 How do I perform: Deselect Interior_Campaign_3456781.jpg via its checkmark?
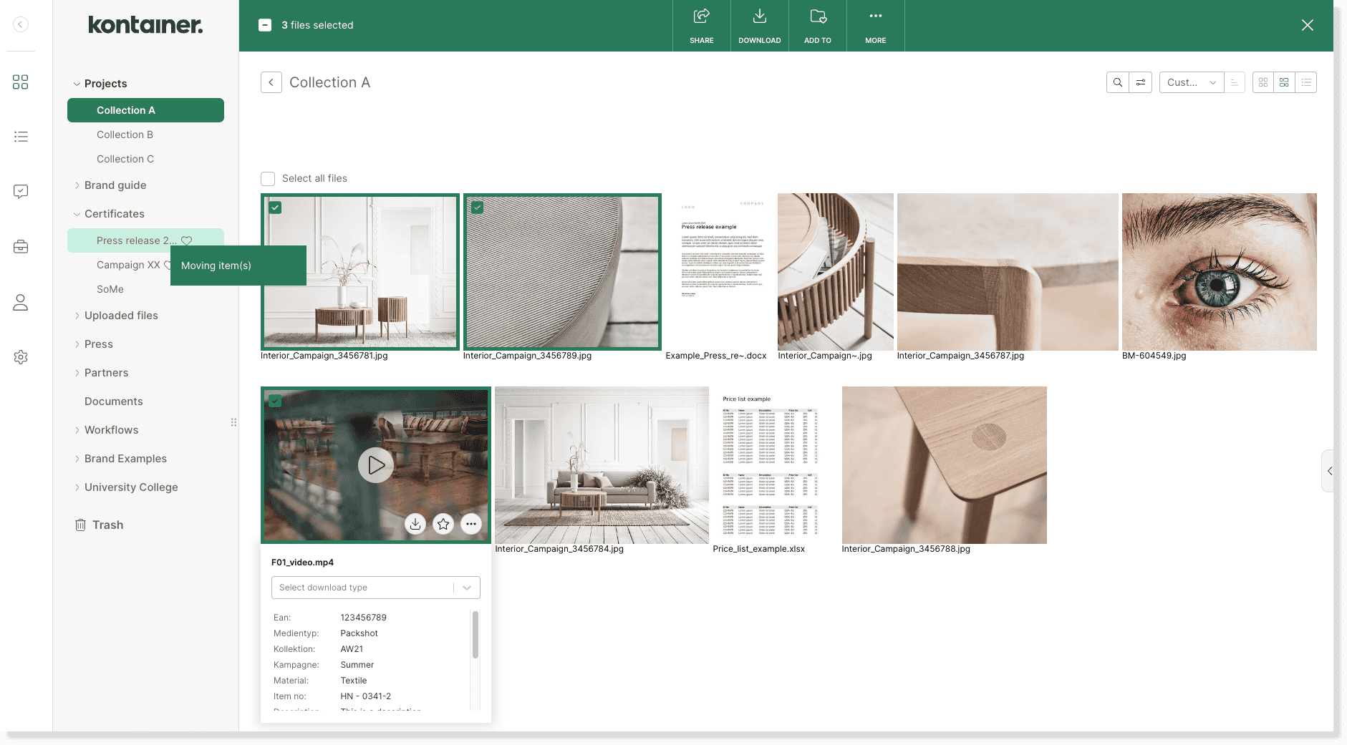tap(276, 208)
